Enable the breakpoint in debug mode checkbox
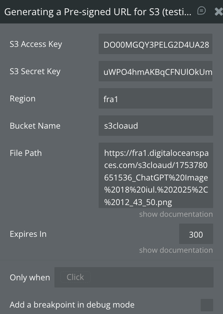The height and width of the screenshot is (314, 223). pyautogui.click(x=207, y=305)
